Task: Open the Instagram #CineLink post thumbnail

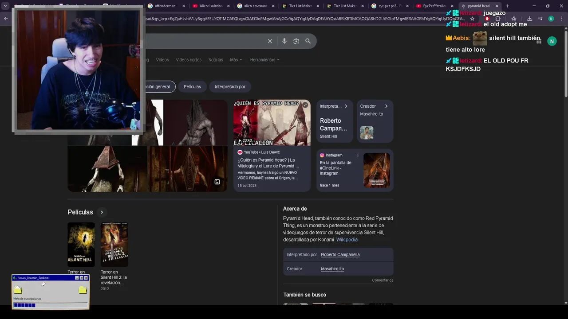Action: coord(377,170)
